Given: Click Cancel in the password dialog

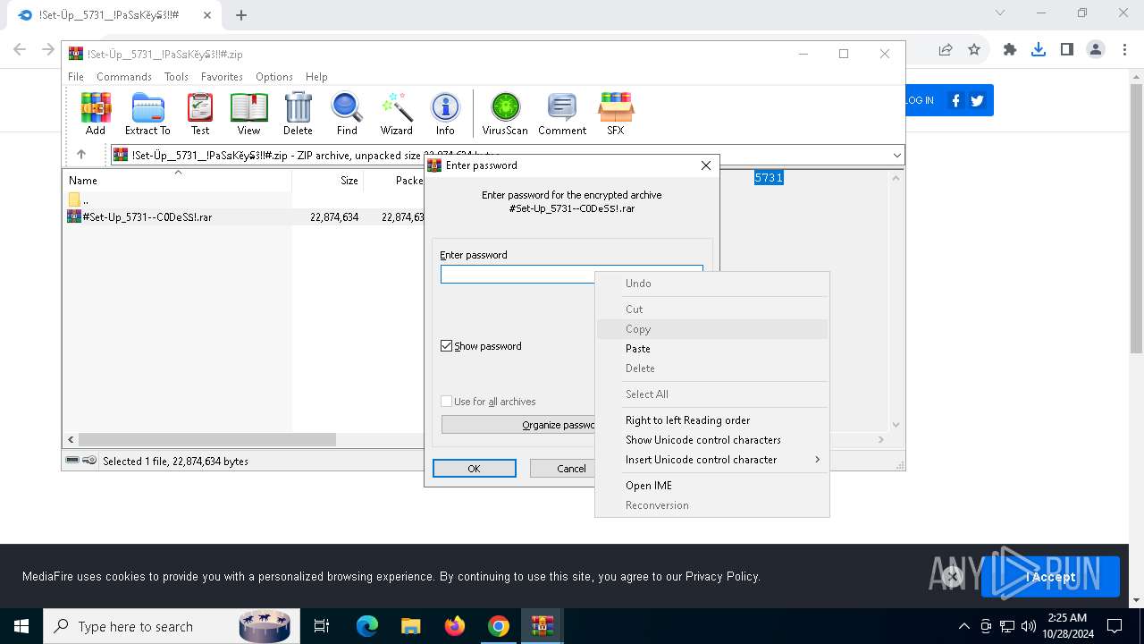Looking at the screenshot, I should coord(563,469).
